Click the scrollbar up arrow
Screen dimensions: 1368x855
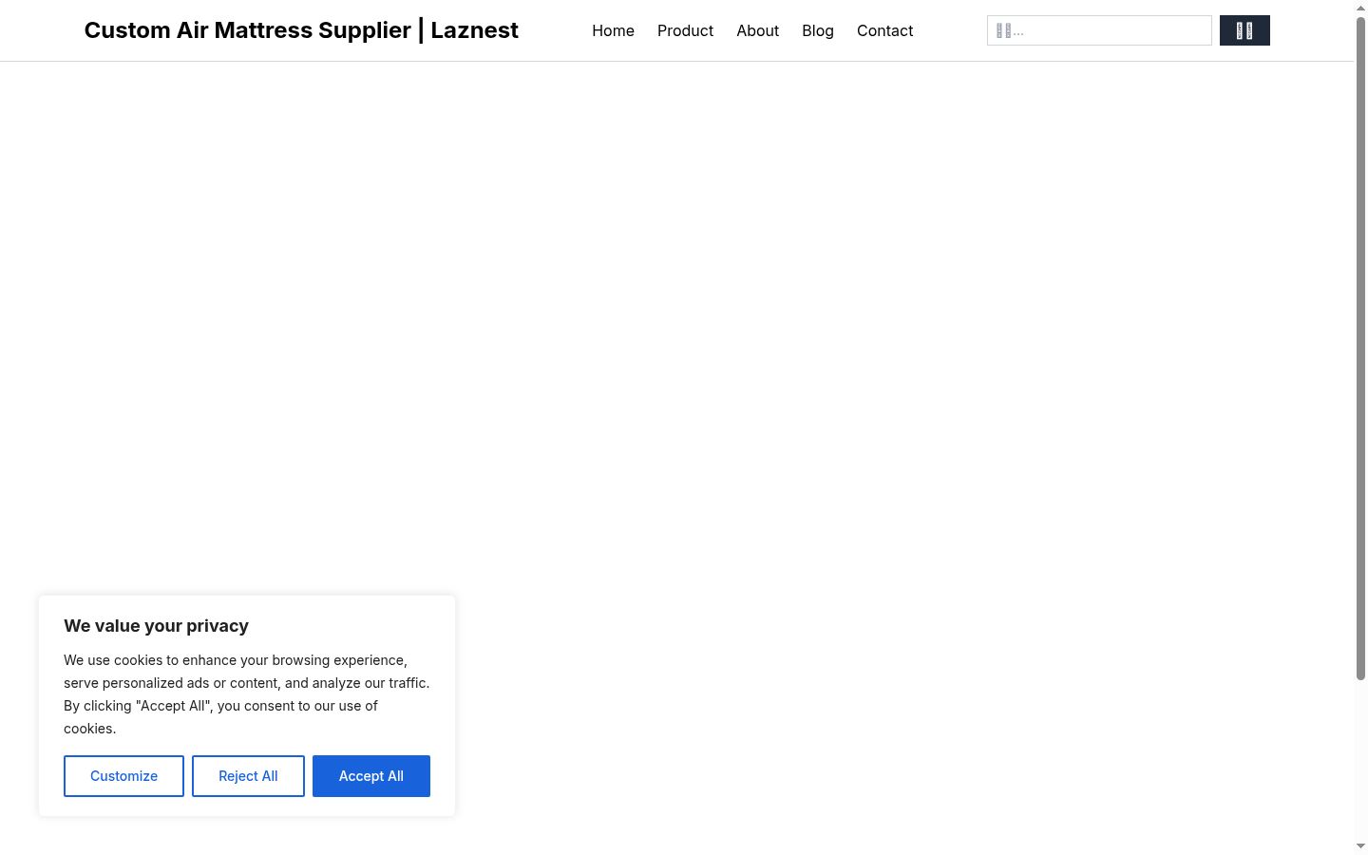point(1360,8)
